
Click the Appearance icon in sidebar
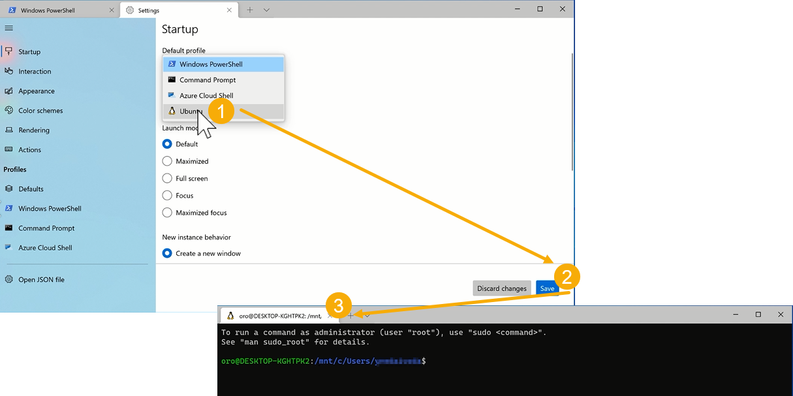pyautogui.click(x=8, y=91)
